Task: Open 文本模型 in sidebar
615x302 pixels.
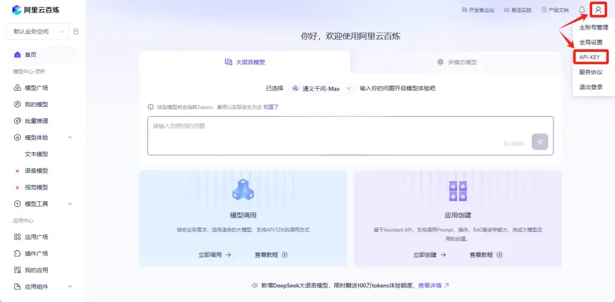Action: click(36, 154)
